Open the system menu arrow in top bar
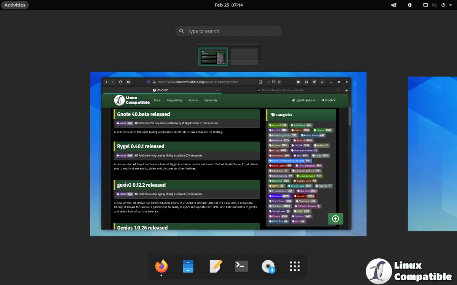The width and height of the screenshot is (457, 285). click(x=451, y=5)
